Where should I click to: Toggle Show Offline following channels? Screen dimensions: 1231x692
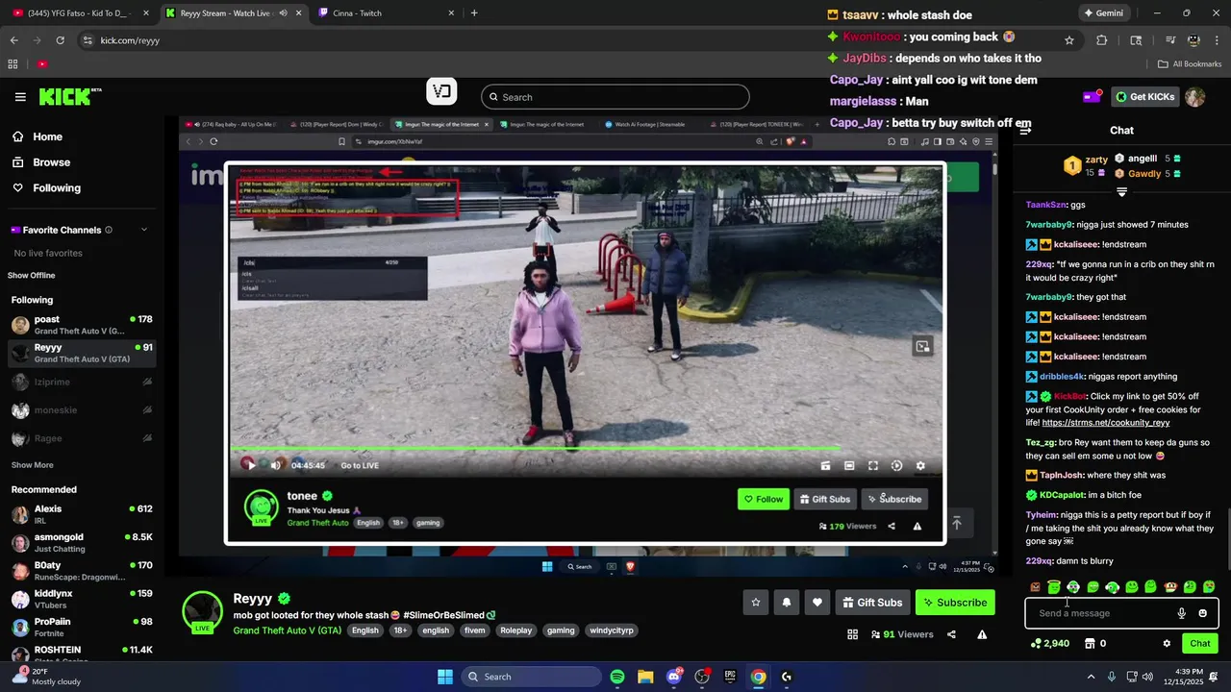(x=32, y=276)
